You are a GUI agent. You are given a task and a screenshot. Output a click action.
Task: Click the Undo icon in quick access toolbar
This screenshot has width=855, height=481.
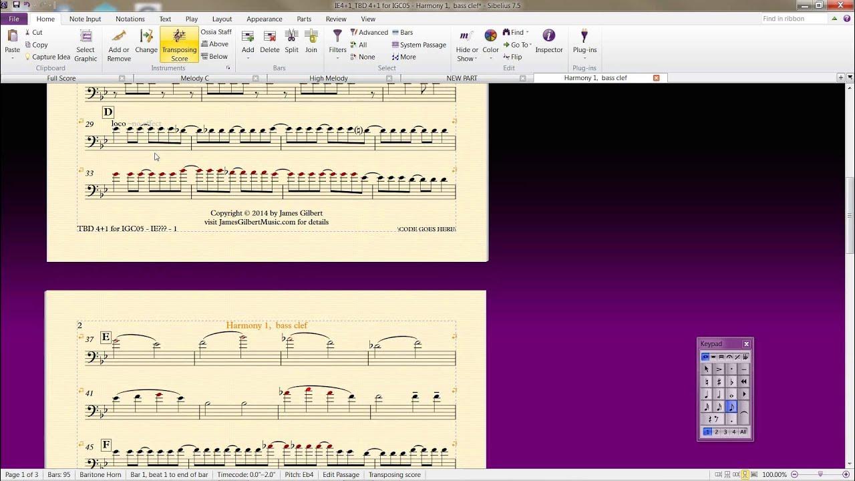click(27, 5)
